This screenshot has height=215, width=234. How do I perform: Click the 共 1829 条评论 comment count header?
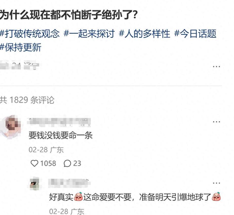coord(27,100)
